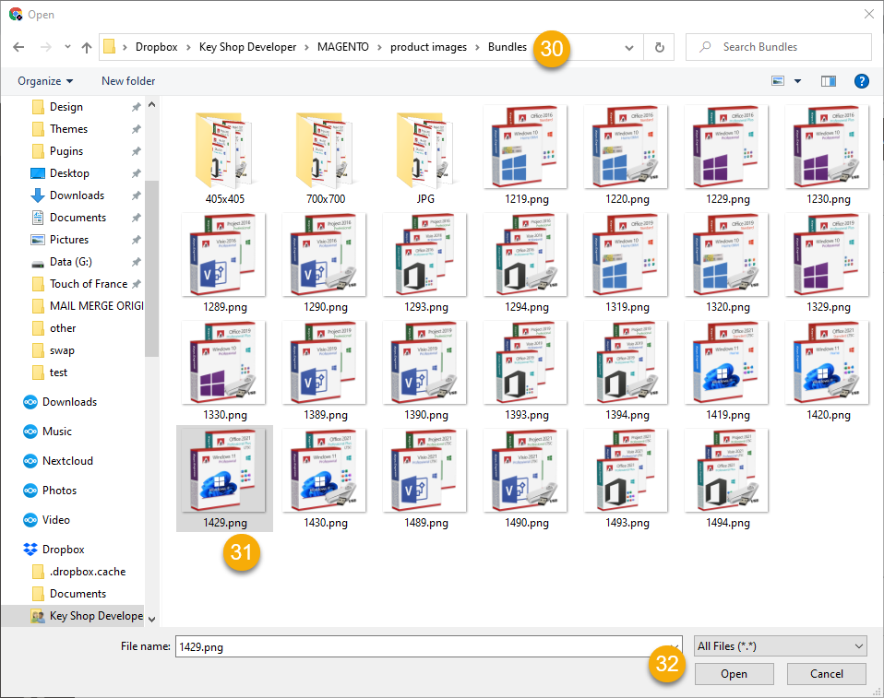Click MAGENTO in the breadcrumb path
884x698 pixels.
point(343,47)
